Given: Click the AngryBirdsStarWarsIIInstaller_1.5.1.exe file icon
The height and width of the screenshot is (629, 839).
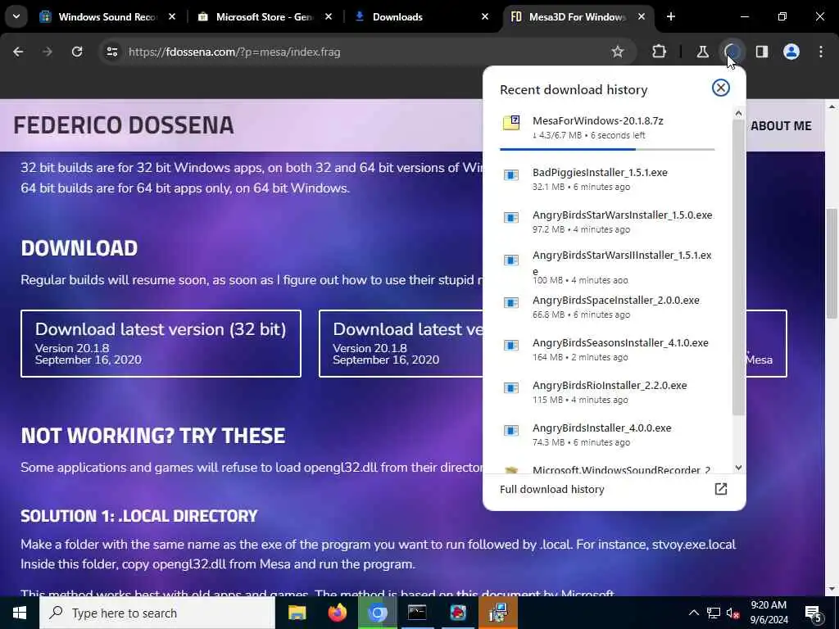Looking at the screenshot, I should [x=511, y=260].
